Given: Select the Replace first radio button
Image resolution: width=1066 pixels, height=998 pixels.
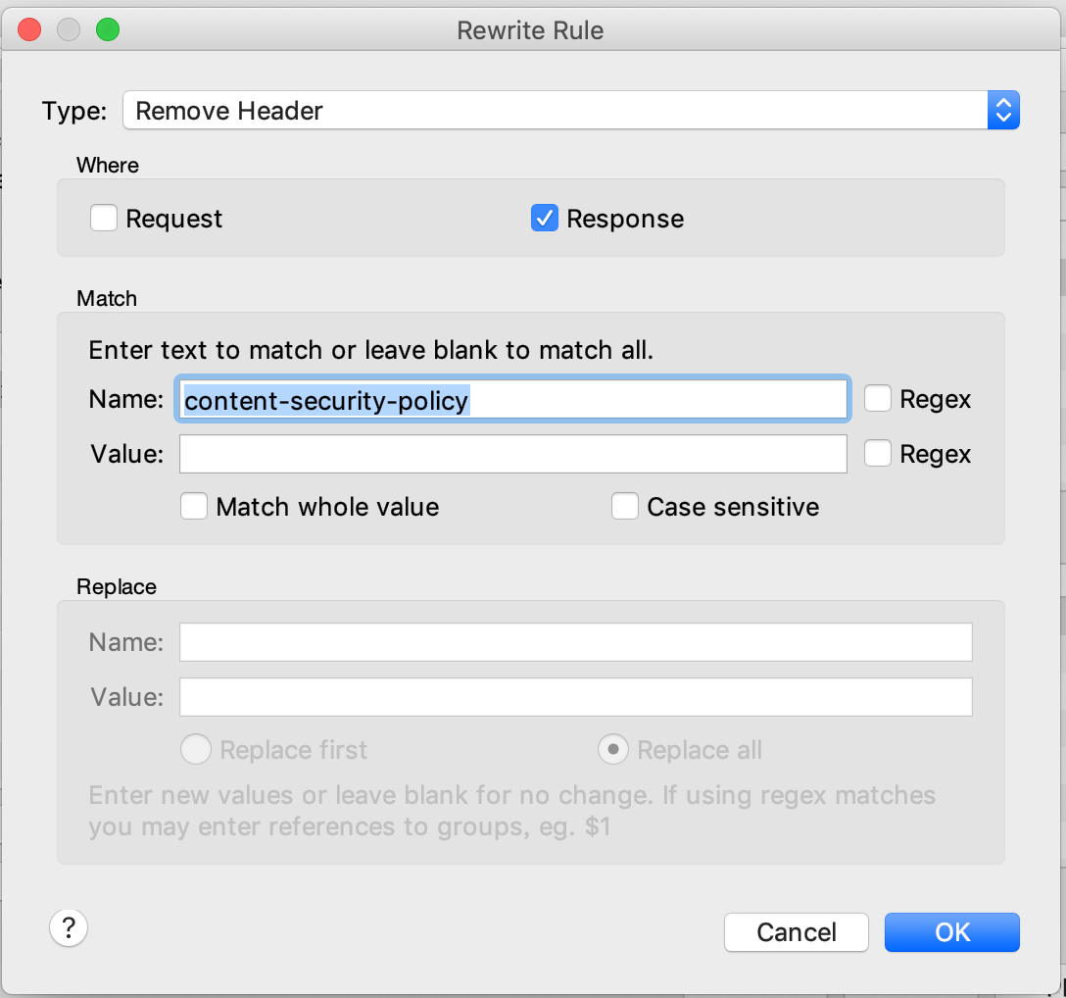Looking at the screenshot, I should (196, 750).
